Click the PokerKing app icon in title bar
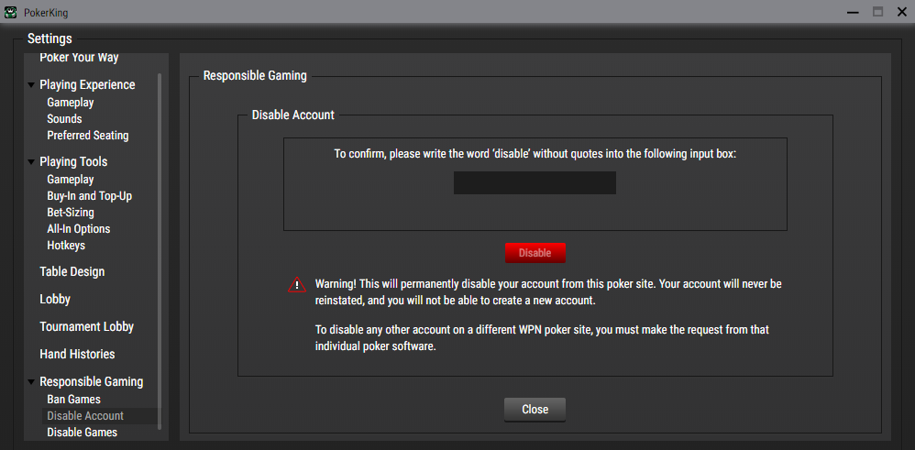This screenshot has width=915, height=450. (x=10, y=12)
